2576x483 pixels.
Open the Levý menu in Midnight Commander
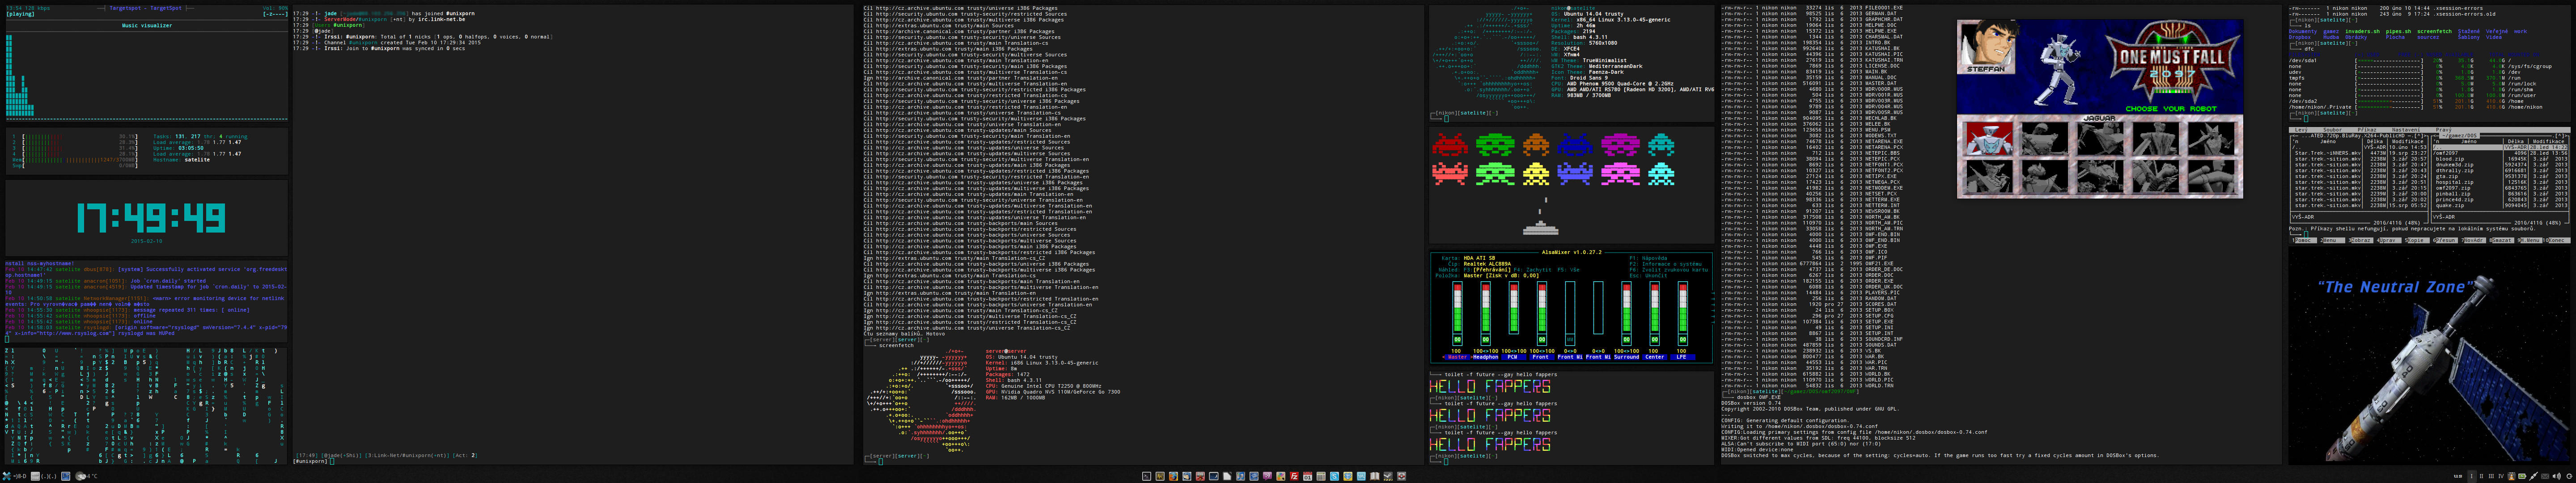coord(2301,130)
